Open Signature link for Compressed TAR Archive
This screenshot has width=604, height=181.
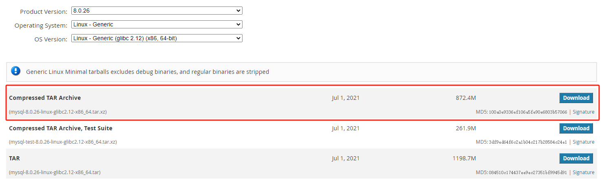[x=583, y=112]
